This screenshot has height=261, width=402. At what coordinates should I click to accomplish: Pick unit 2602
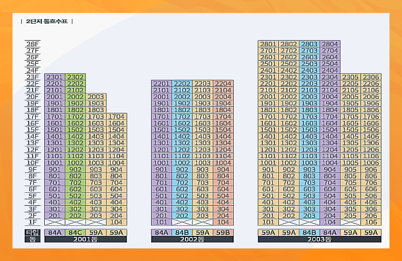point(288,57)
